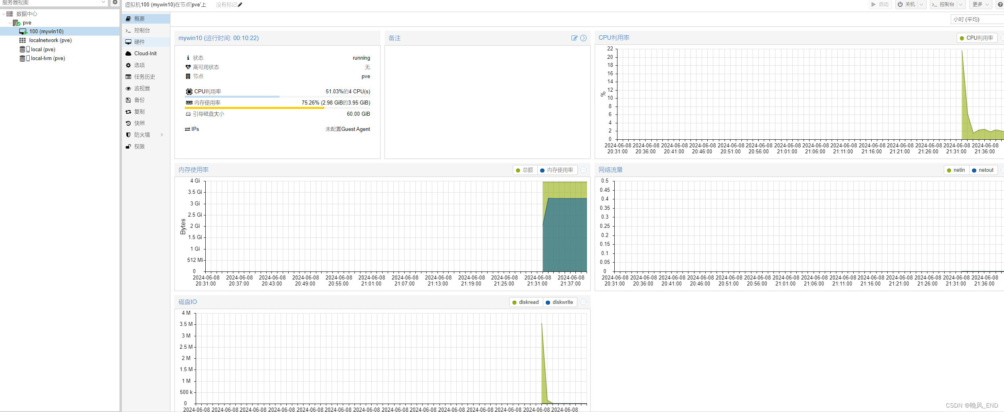The height and width of the screenshot is (412, 1004).
Task: Click the 状态 info icon
Action: tap(188, 58)
